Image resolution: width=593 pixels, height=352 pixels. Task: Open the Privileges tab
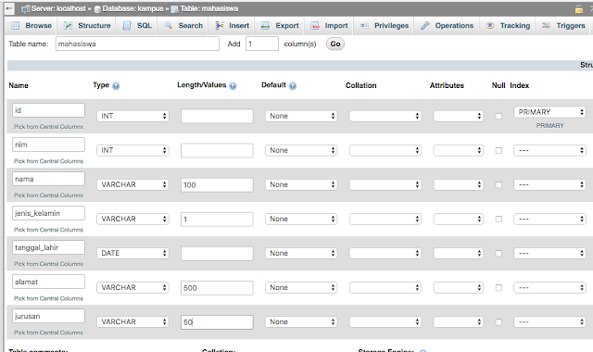(x=385, y=26)
